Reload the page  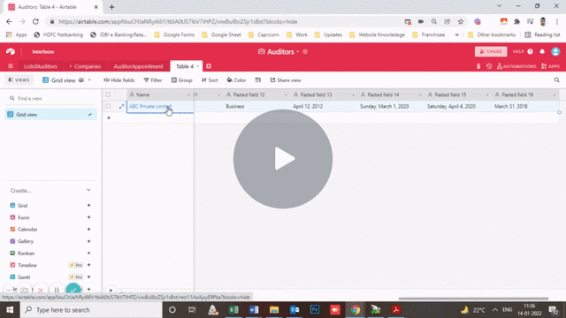(x=35, y=21)
